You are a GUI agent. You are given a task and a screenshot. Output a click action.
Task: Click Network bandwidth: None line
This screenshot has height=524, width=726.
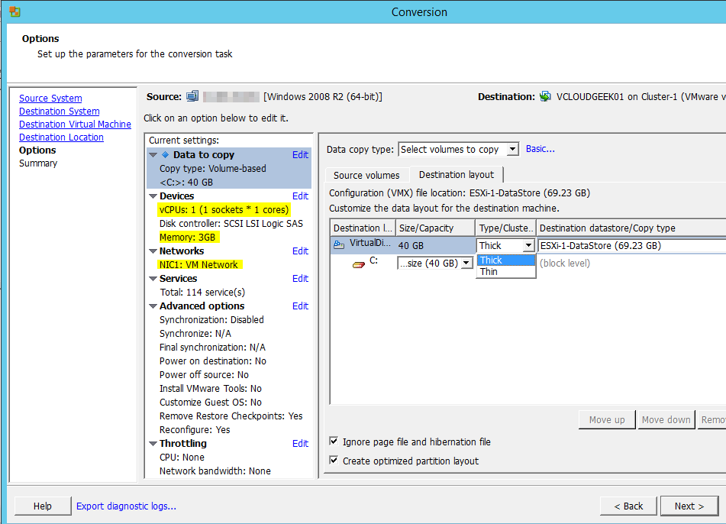point(215,471)
